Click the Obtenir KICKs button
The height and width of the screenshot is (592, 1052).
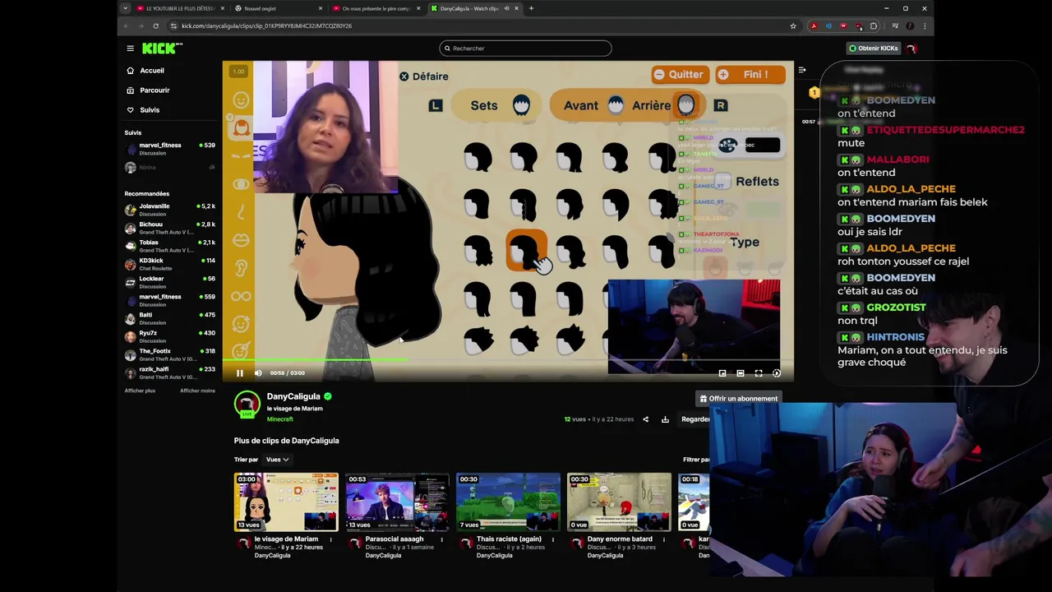pos(873,49)
